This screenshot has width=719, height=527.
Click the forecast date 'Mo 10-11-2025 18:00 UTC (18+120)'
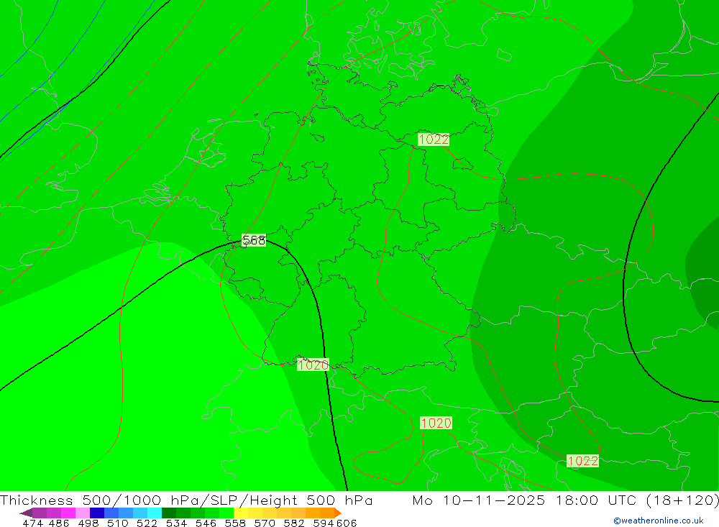click(x=565, y=500)
